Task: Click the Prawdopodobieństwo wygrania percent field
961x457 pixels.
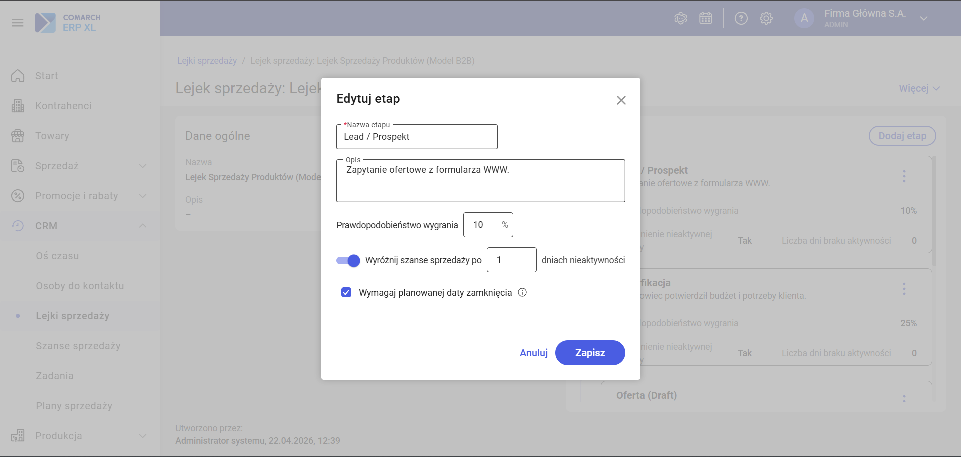Action: click(x=488, y=225)
